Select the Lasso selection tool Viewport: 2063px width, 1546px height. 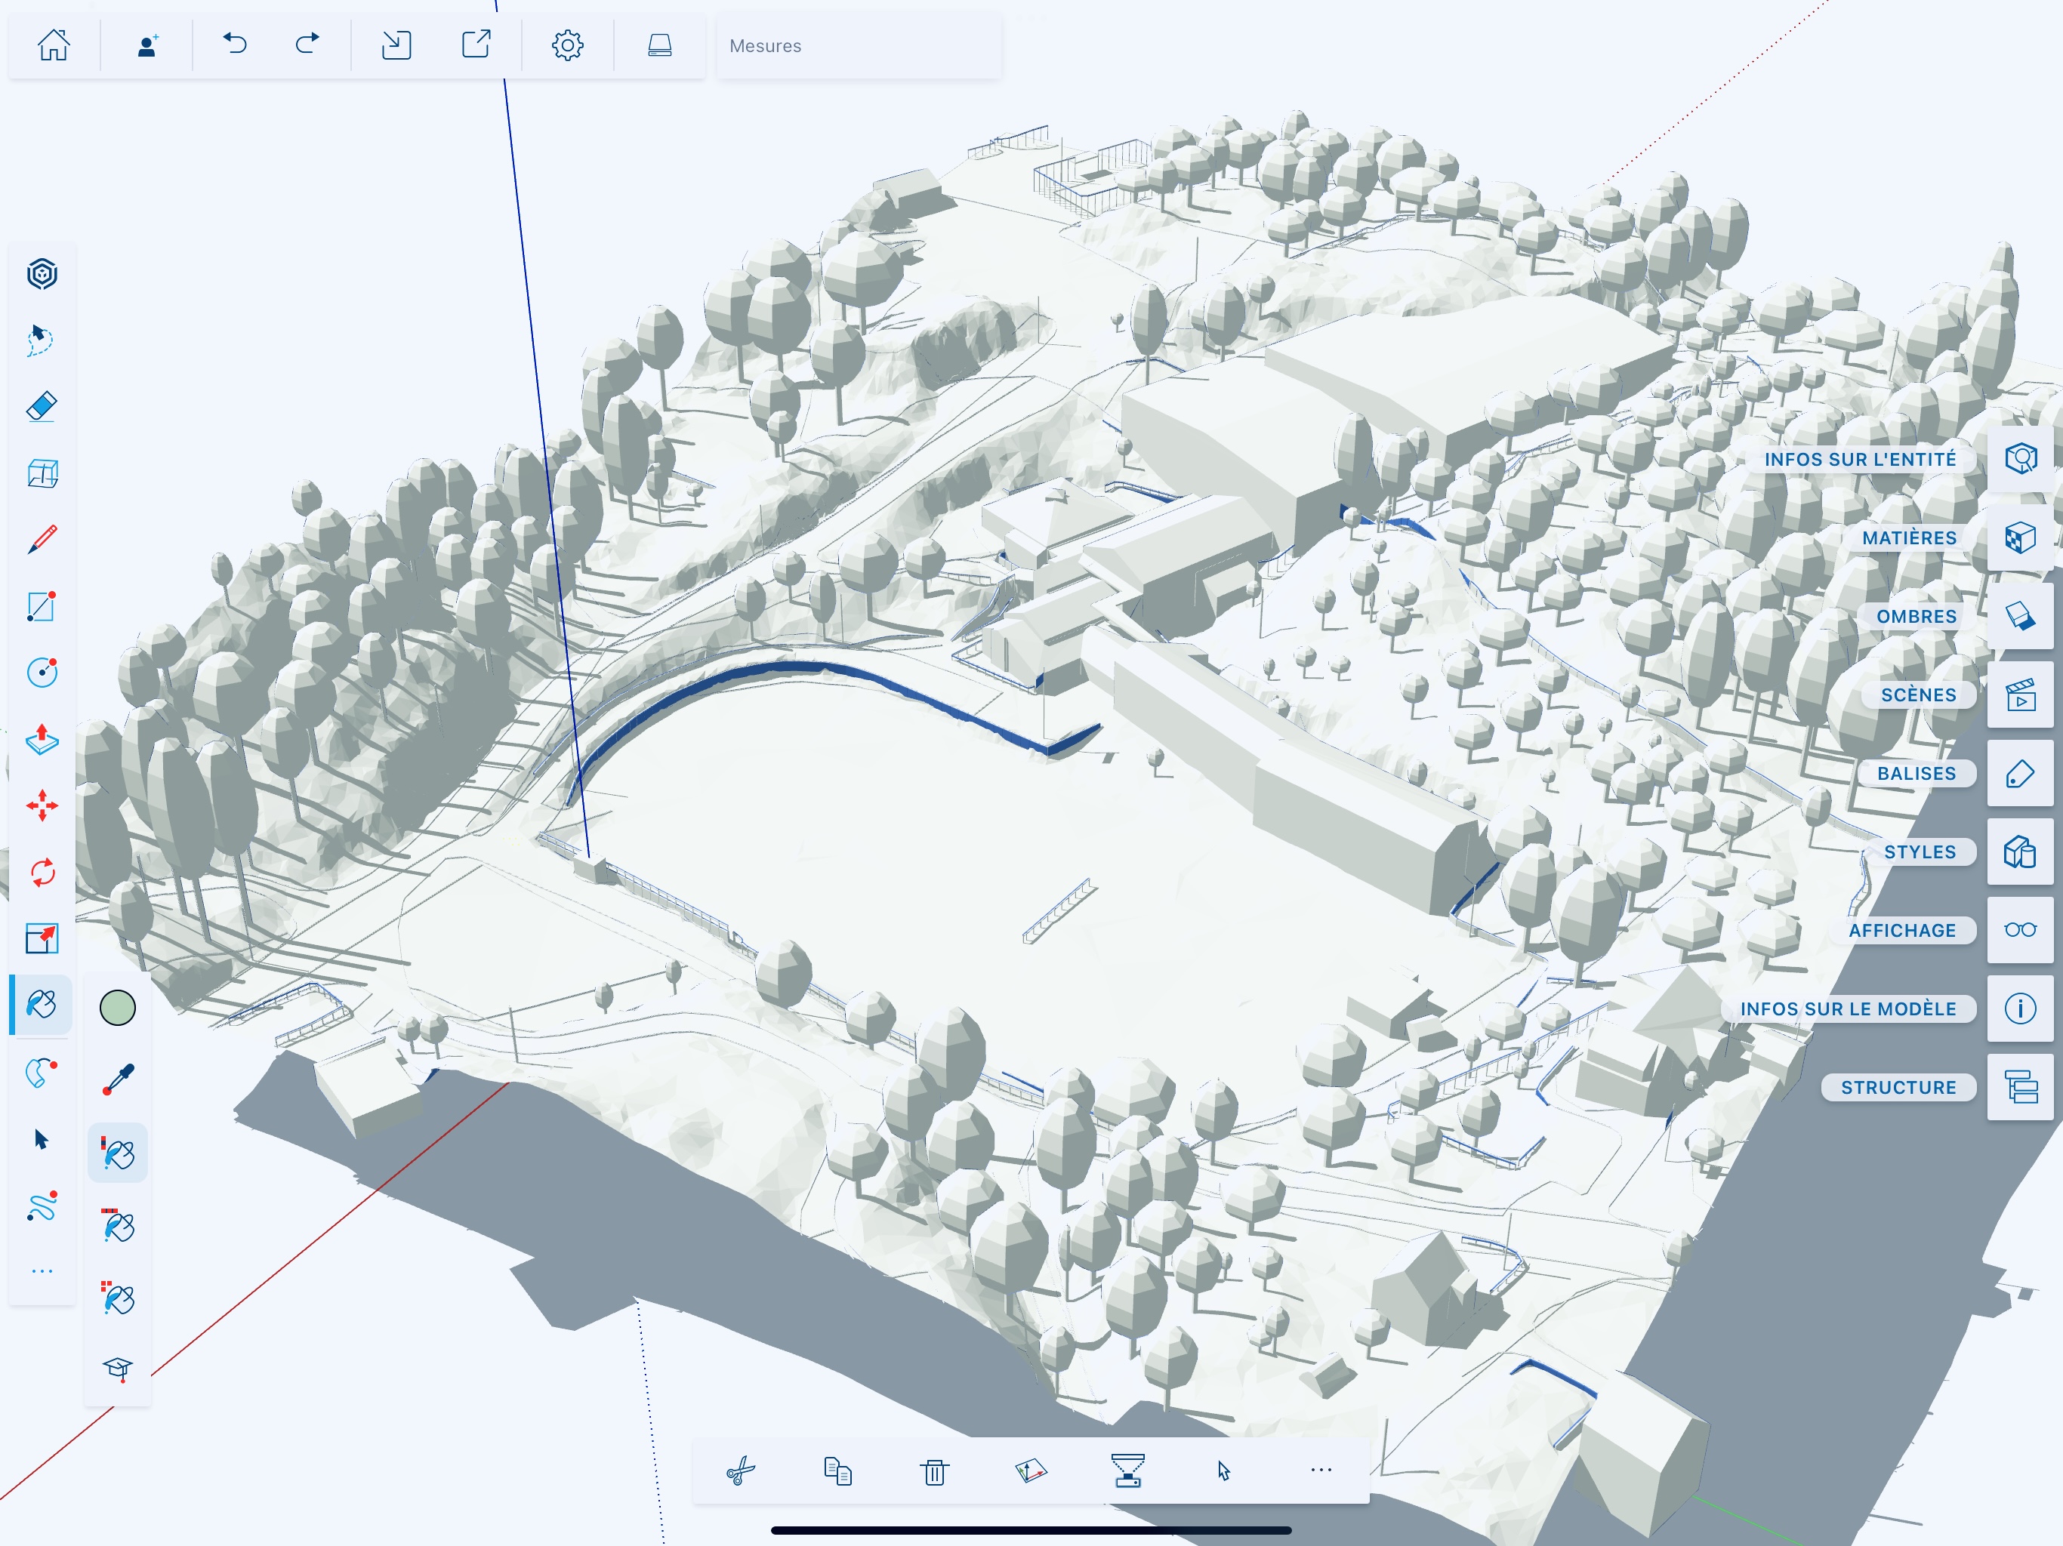[x=40, y=340]
